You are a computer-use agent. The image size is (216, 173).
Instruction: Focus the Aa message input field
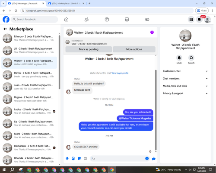118,159
